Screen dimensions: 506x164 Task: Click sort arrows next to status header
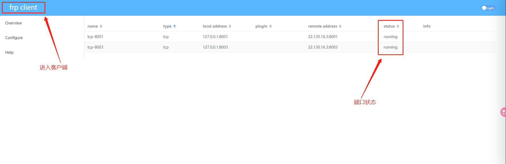tap(398, 26)
